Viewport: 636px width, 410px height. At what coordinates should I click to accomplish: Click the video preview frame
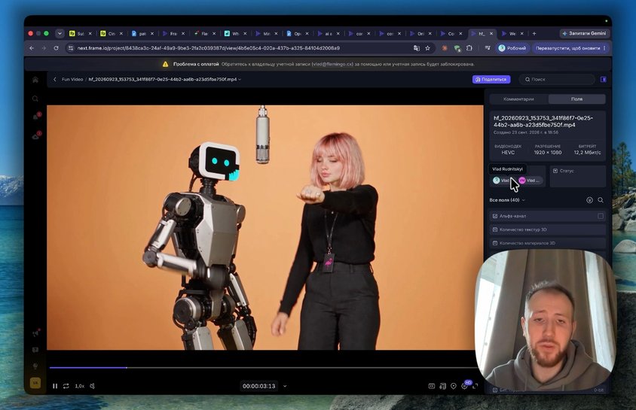point(264,227)
